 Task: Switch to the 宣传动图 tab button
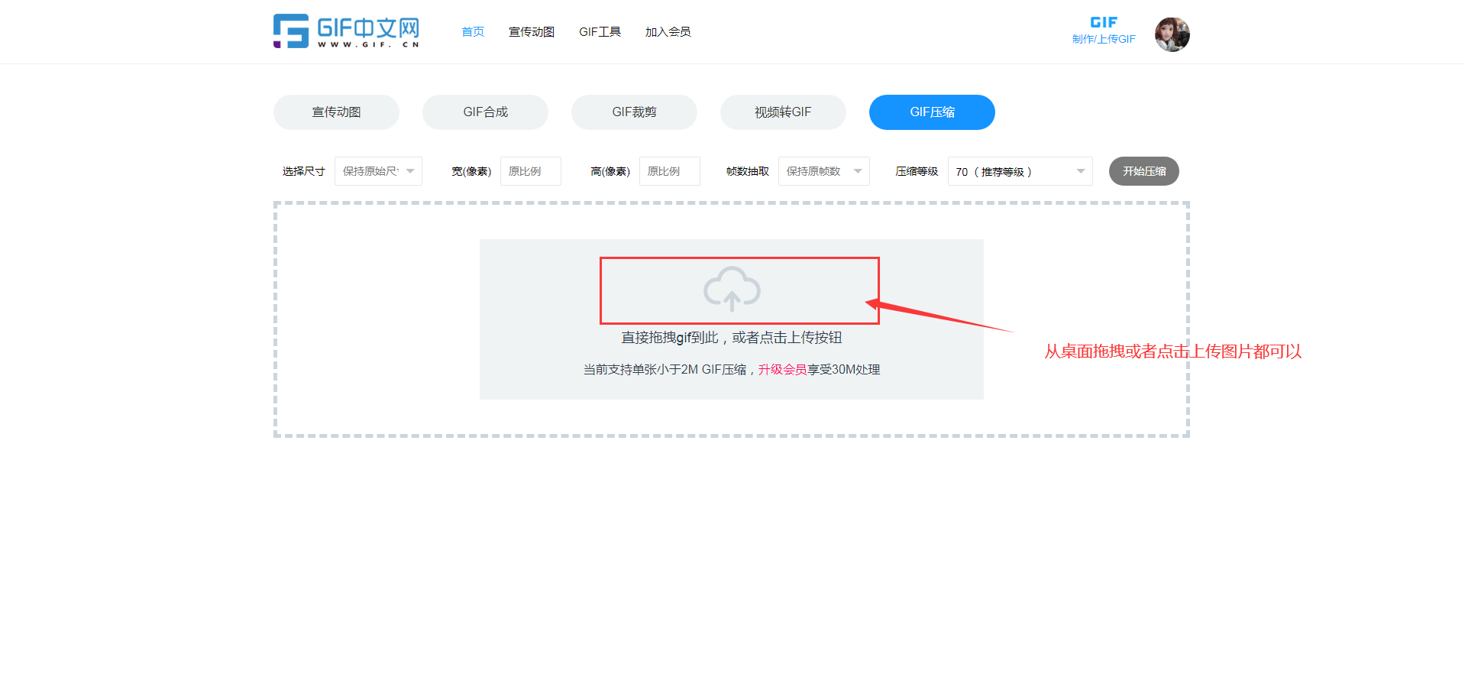pos(336,112)
